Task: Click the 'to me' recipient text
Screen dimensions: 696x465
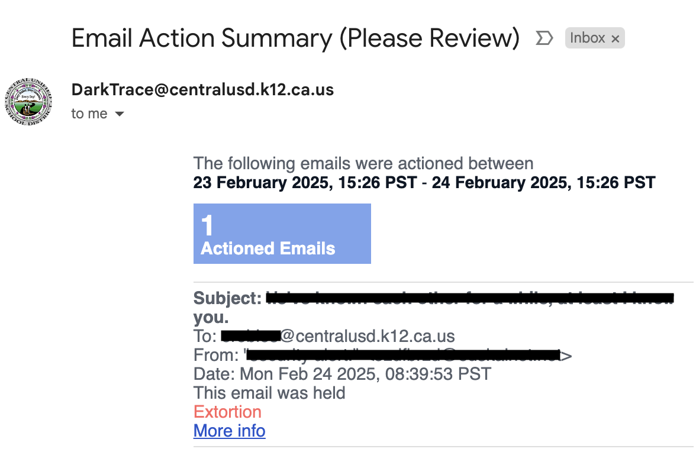Action: point(89,114)
